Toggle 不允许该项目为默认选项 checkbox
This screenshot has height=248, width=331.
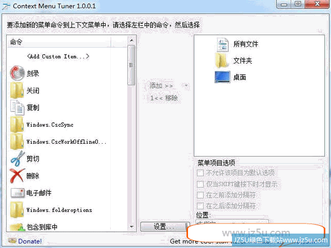200,173
